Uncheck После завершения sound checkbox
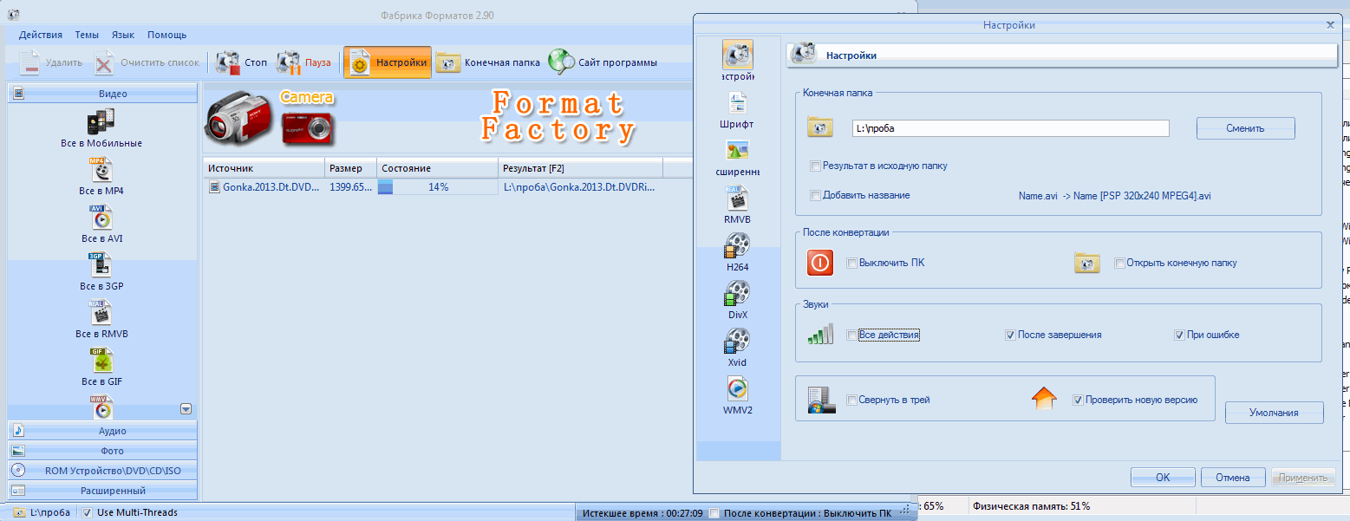This screenshot has height=521, width=1350. pos(1010,335)
